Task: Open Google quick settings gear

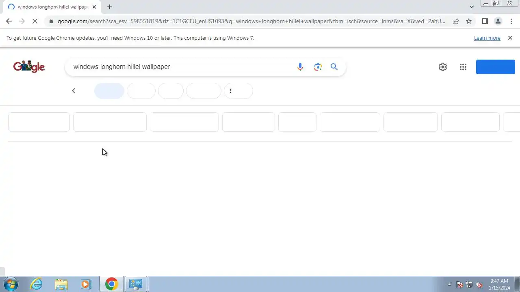Action: 443,67
